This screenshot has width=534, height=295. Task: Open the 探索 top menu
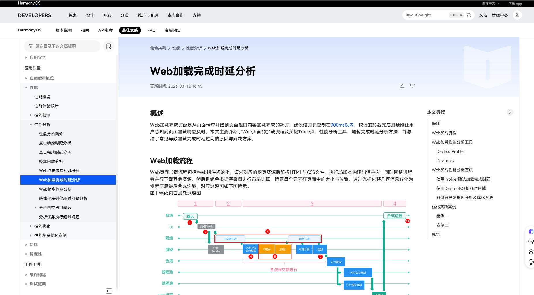(73, 15)
